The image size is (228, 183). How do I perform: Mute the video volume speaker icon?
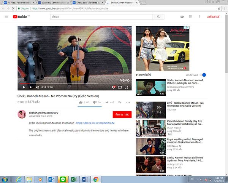pyautogui.click(x=37, y=87)
